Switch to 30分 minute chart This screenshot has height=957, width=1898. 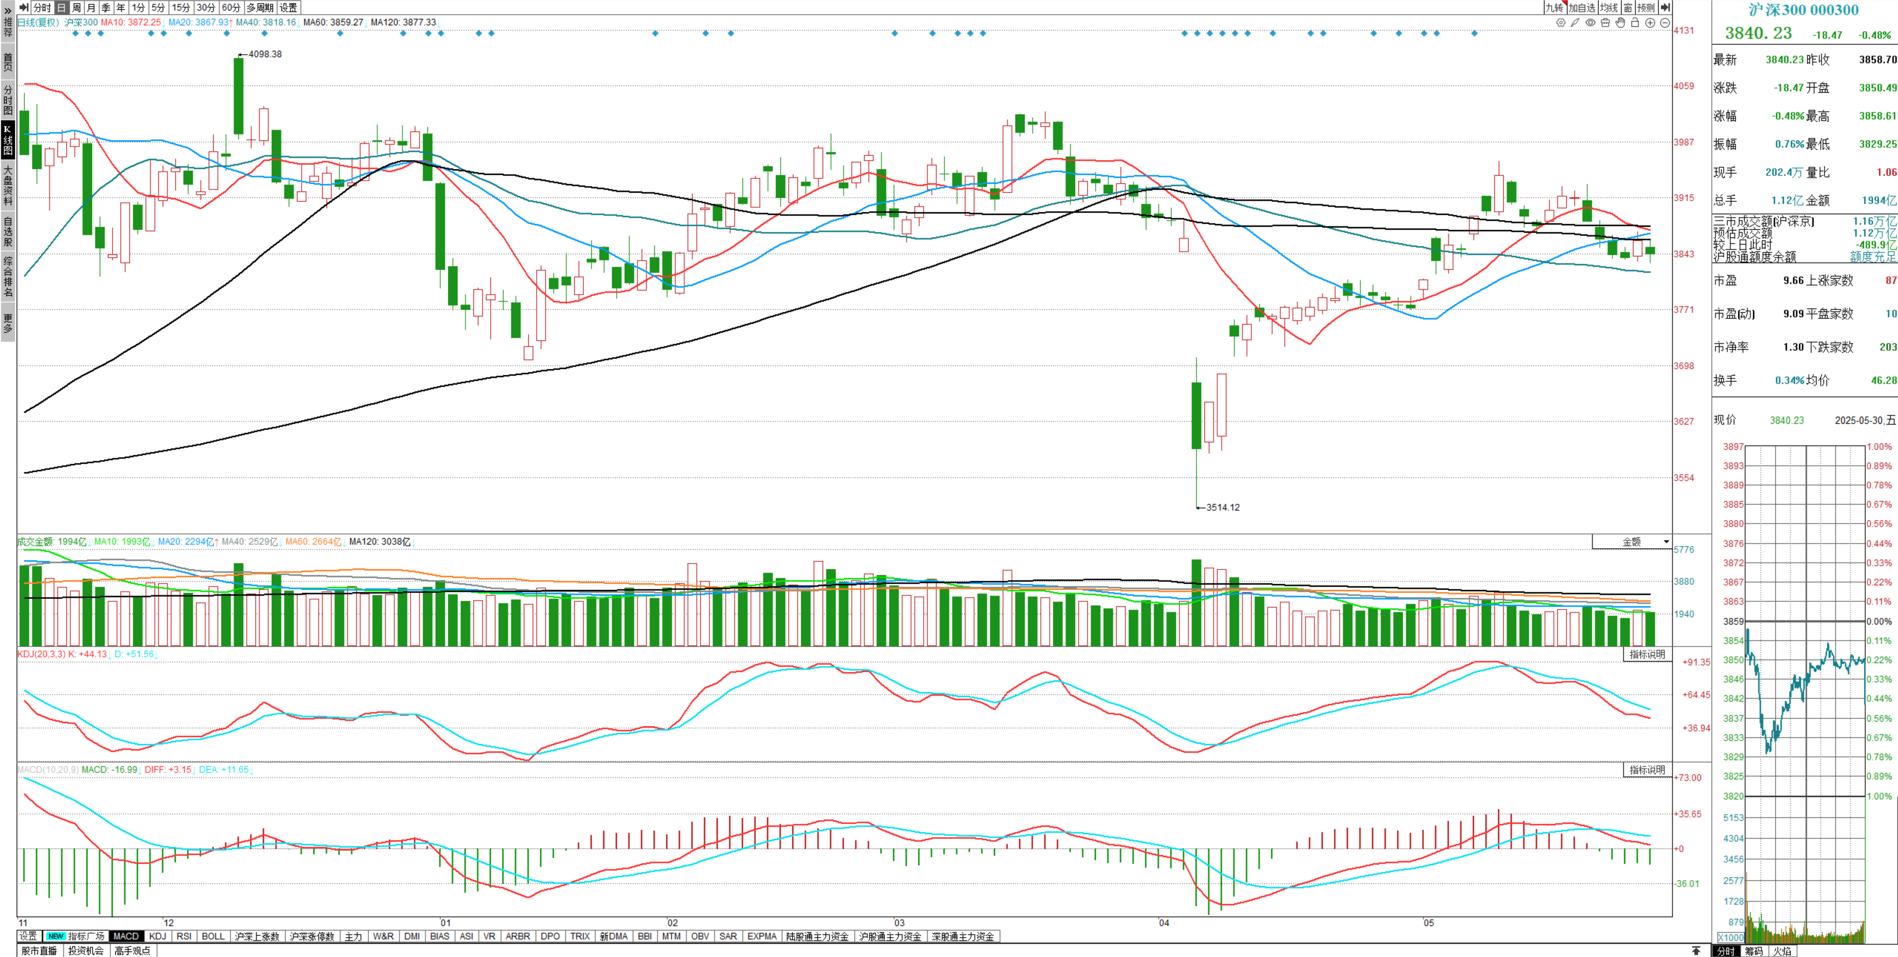tap(206, 7)
